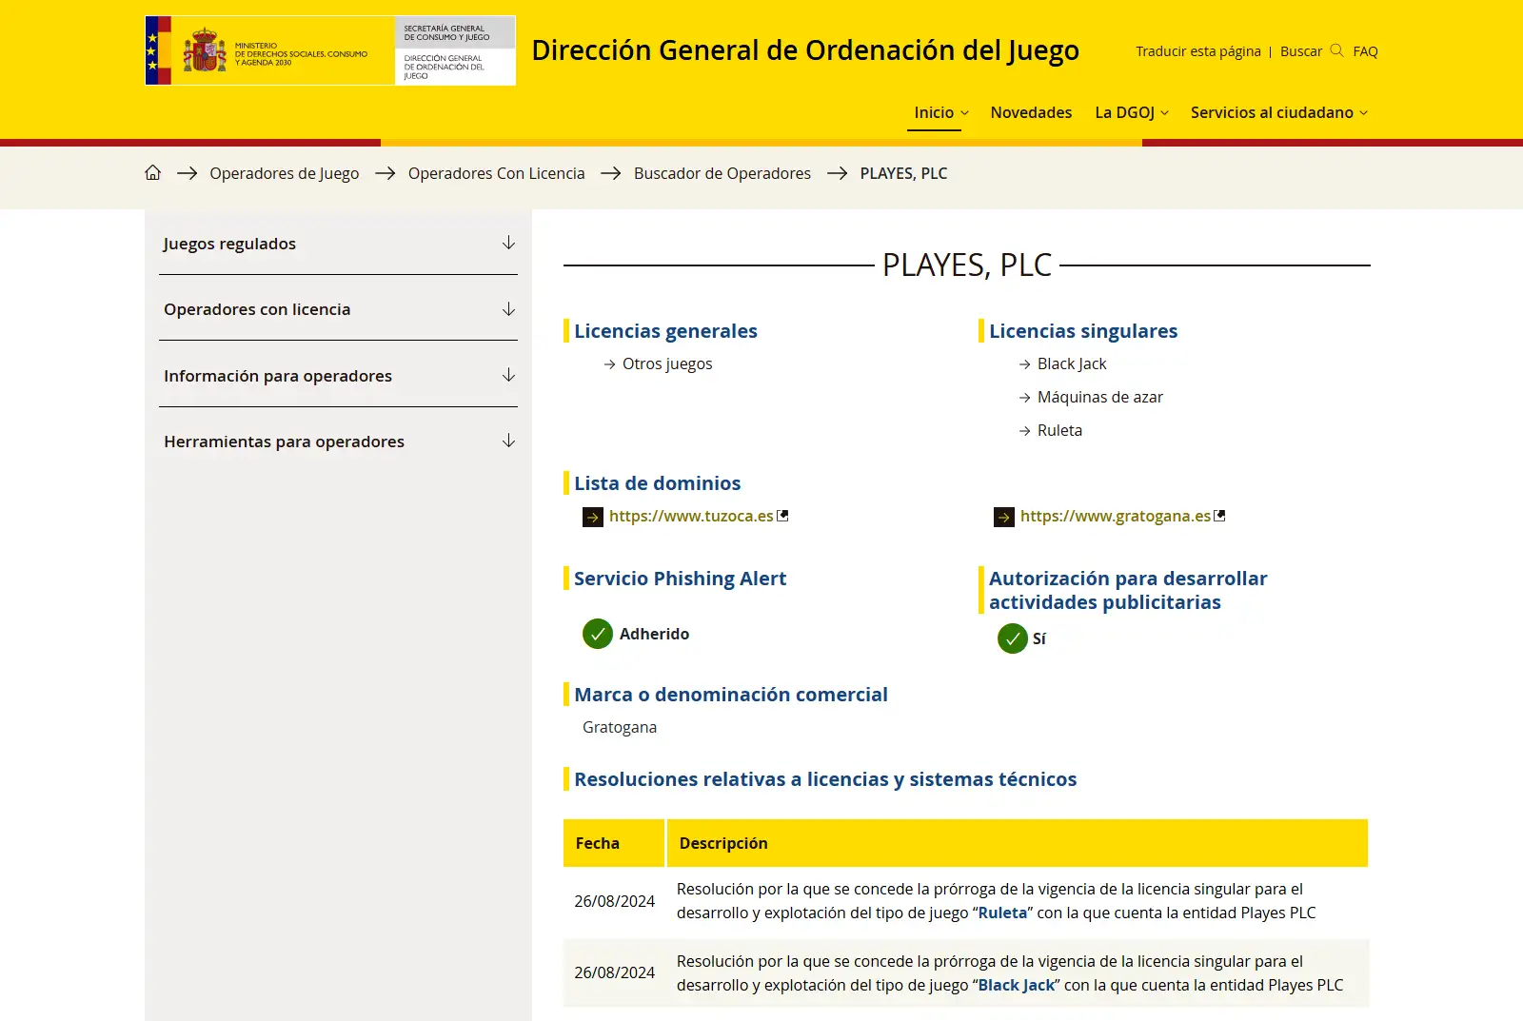1523x1021 pixels.
Task: Open Buscador de Operadores breadcrumb
Action: click(x=722, y=173)
